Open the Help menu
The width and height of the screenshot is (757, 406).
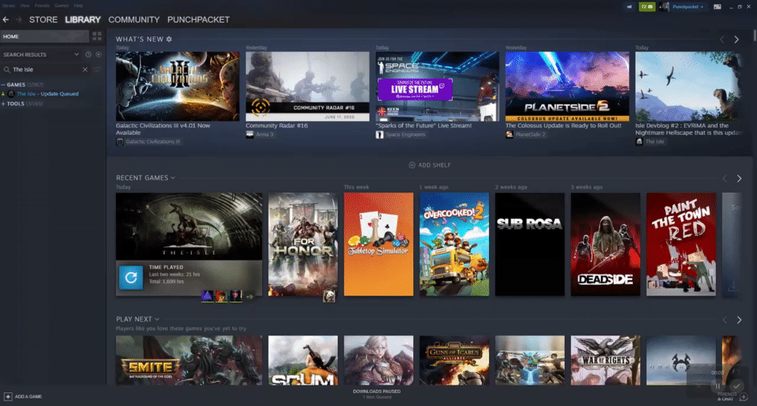[78, 5]
